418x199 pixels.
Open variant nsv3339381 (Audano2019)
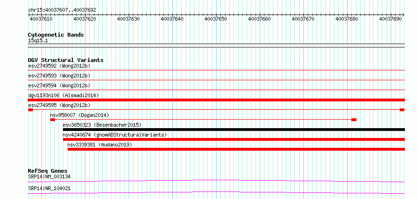pos(100,145)
